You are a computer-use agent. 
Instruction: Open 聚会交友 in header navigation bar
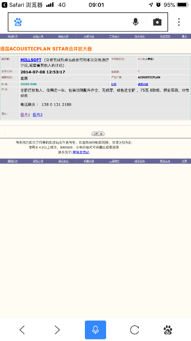(165, 36)
